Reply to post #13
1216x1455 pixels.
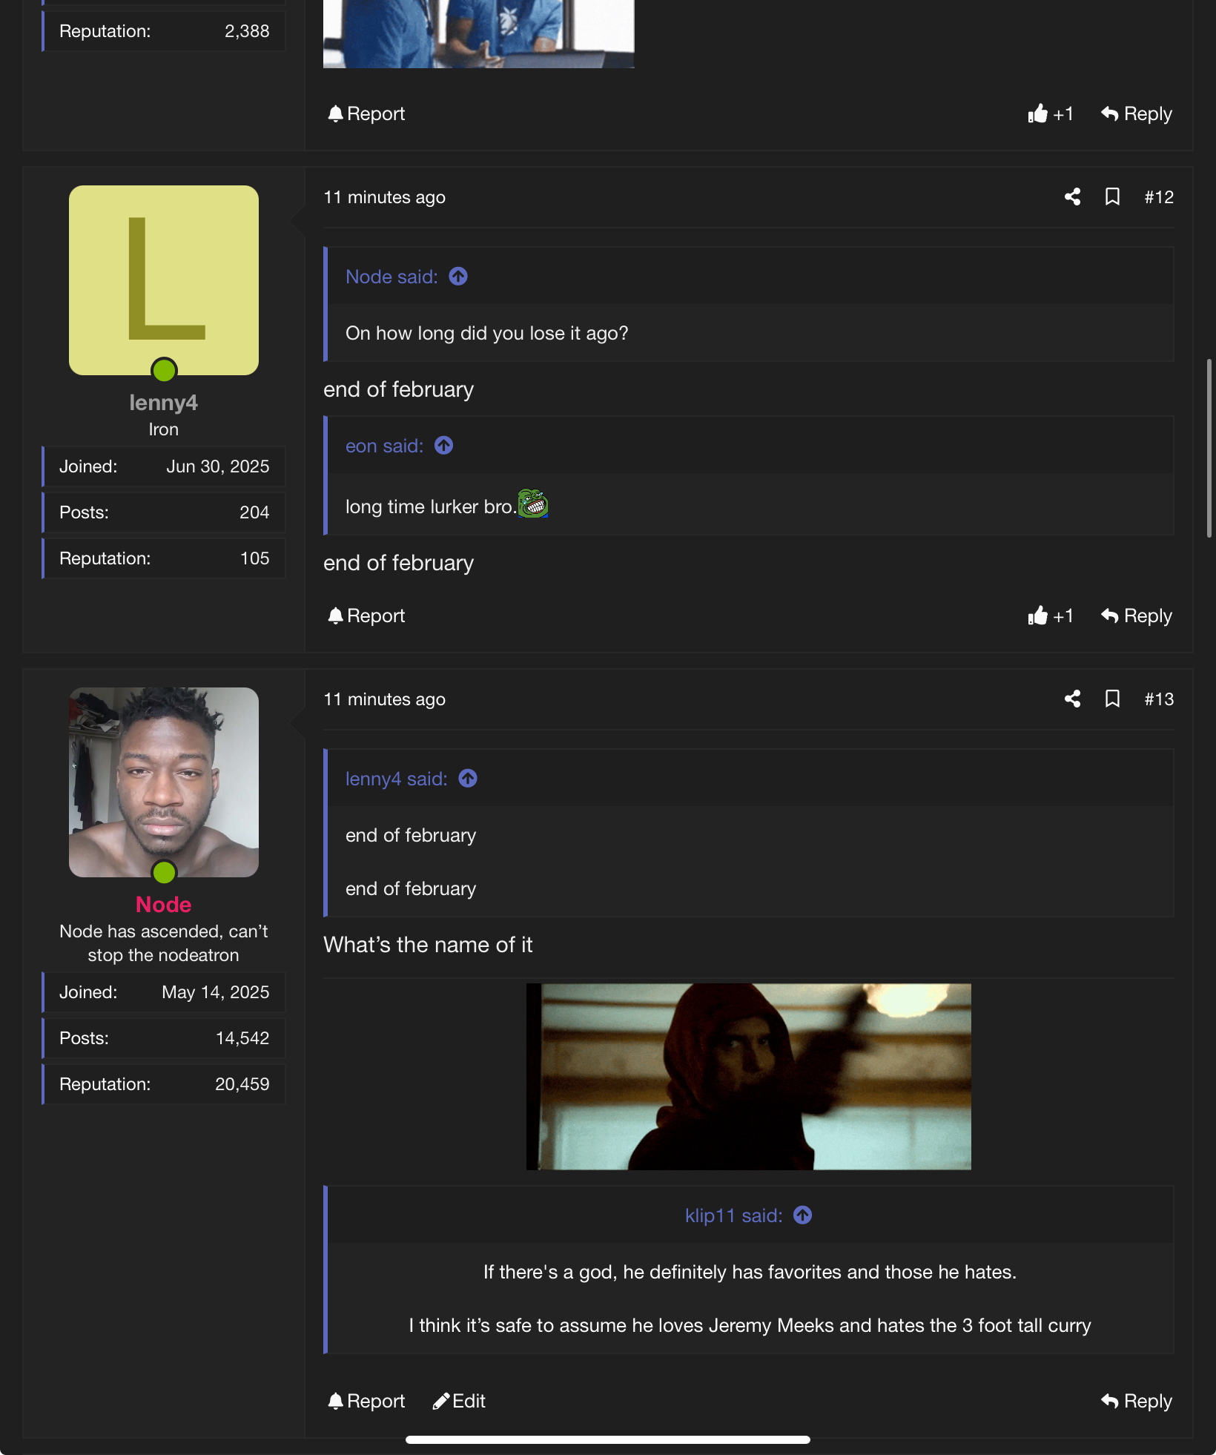(1136, 1401)
